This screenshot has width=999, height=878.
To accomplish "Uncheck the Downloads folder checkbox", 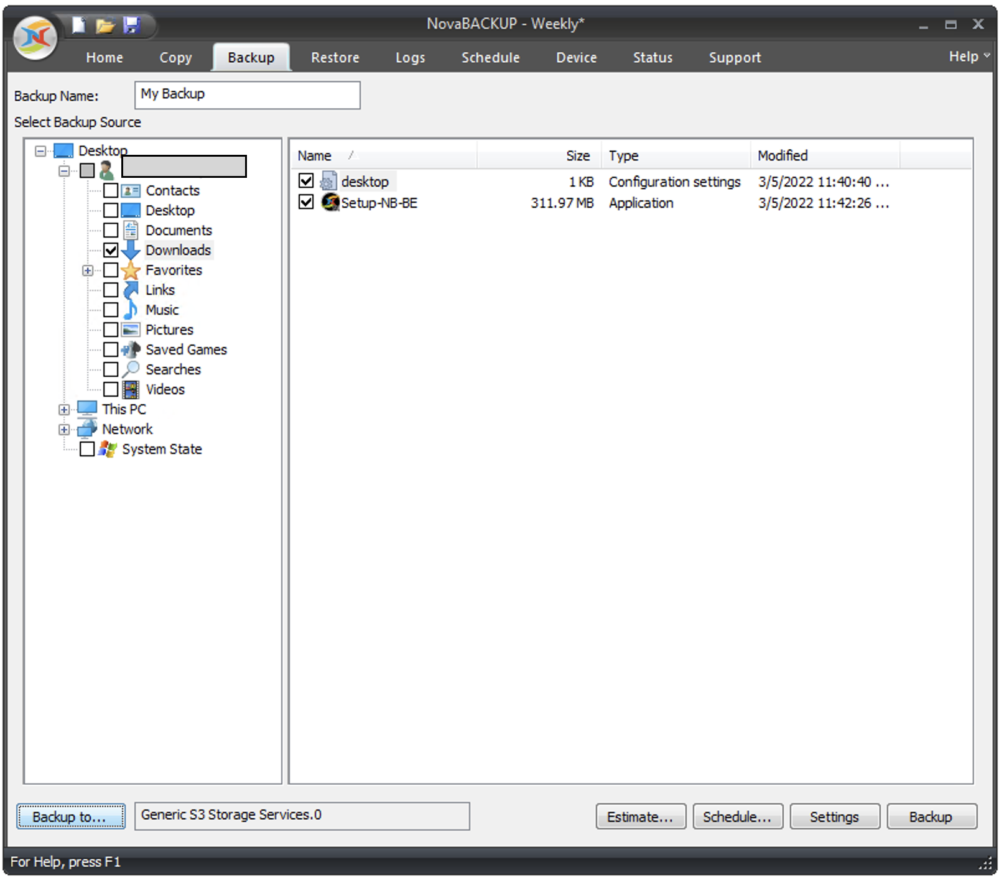I will pyautogui.click(x=111, y=250).
